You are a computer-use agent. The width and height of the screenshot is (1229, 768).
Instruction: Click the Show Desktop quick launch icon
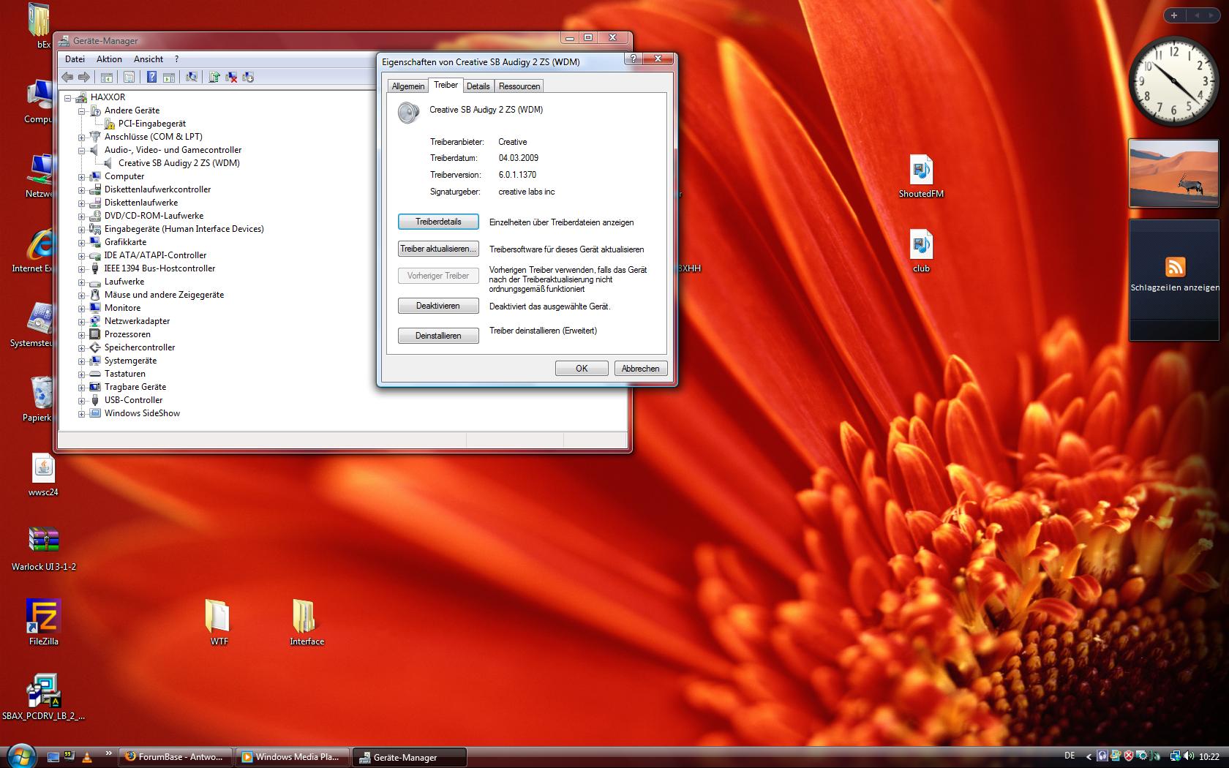(x=53, y=757)
